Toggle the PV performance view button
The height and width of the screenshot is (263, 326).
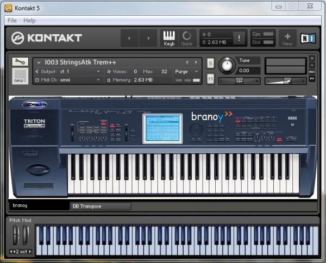[x=312, y=79]
